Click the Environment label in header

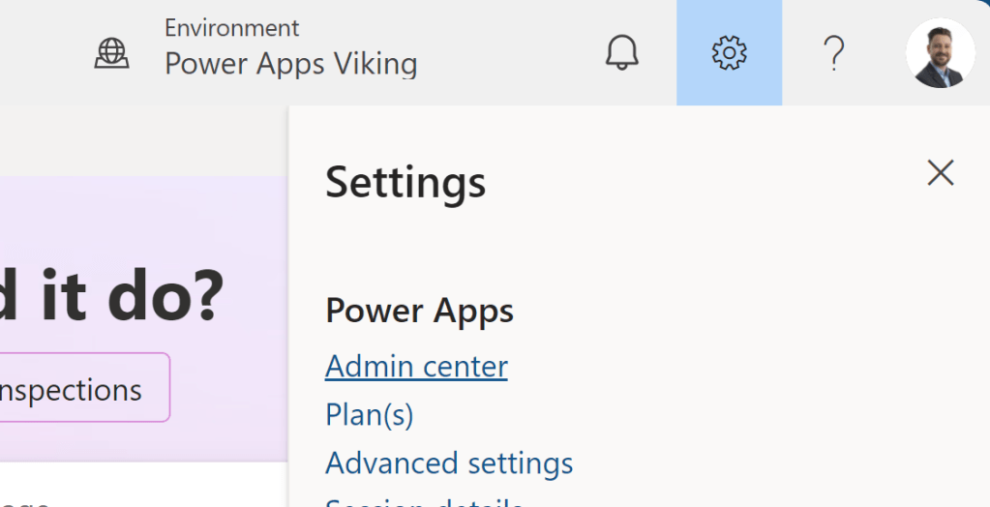coord(231,28)
